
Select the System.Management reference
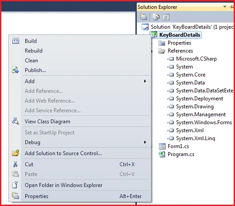coord(200,114)
